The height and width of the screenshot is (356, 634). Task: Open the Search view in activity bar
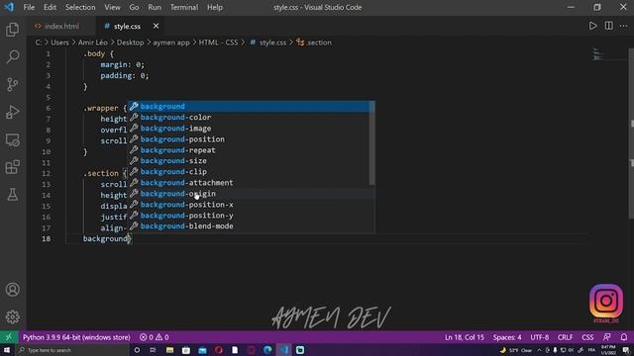click(x=13, y=56)
